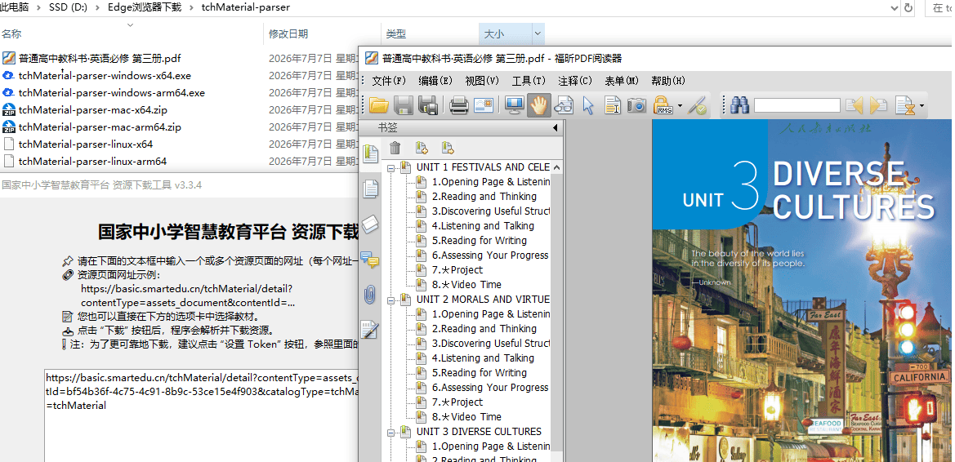Click the find previous arrow icon
Viewport: 955px width, 462px height.
[x=853, y=105]
